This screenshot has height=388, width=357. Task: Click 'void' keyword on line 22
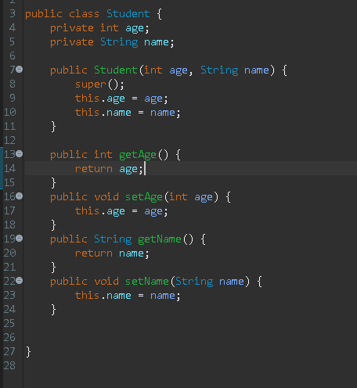(x=106, y=282)
